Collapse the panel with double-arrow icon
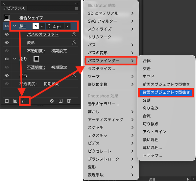This screenshot has height=181, width=196. point(77,3)
